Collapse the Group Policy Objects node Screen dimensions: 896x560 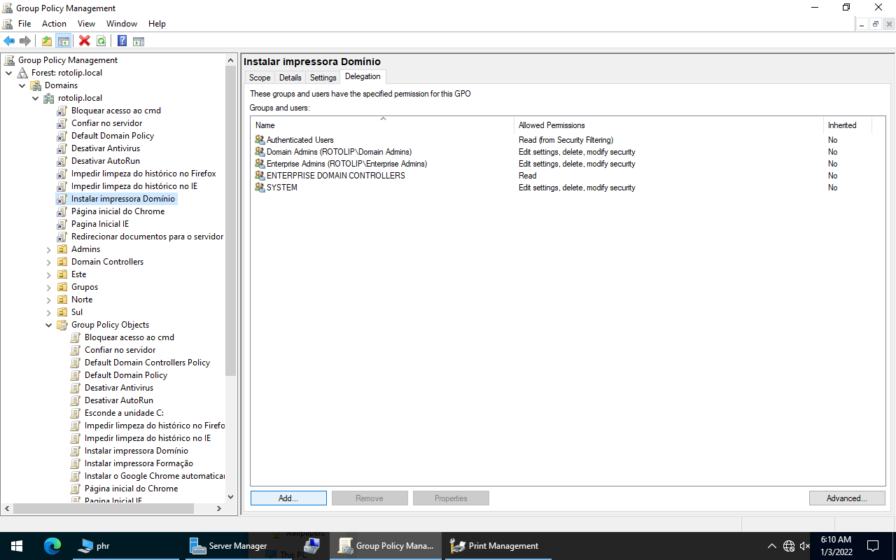(49, 325)
